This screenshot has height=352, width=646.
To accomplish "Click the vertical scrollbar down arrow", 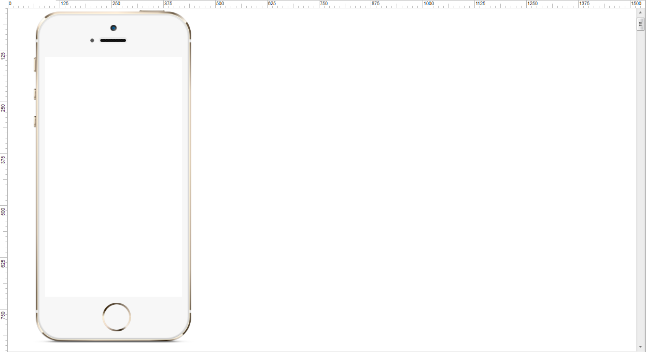I will pos(640,346).
